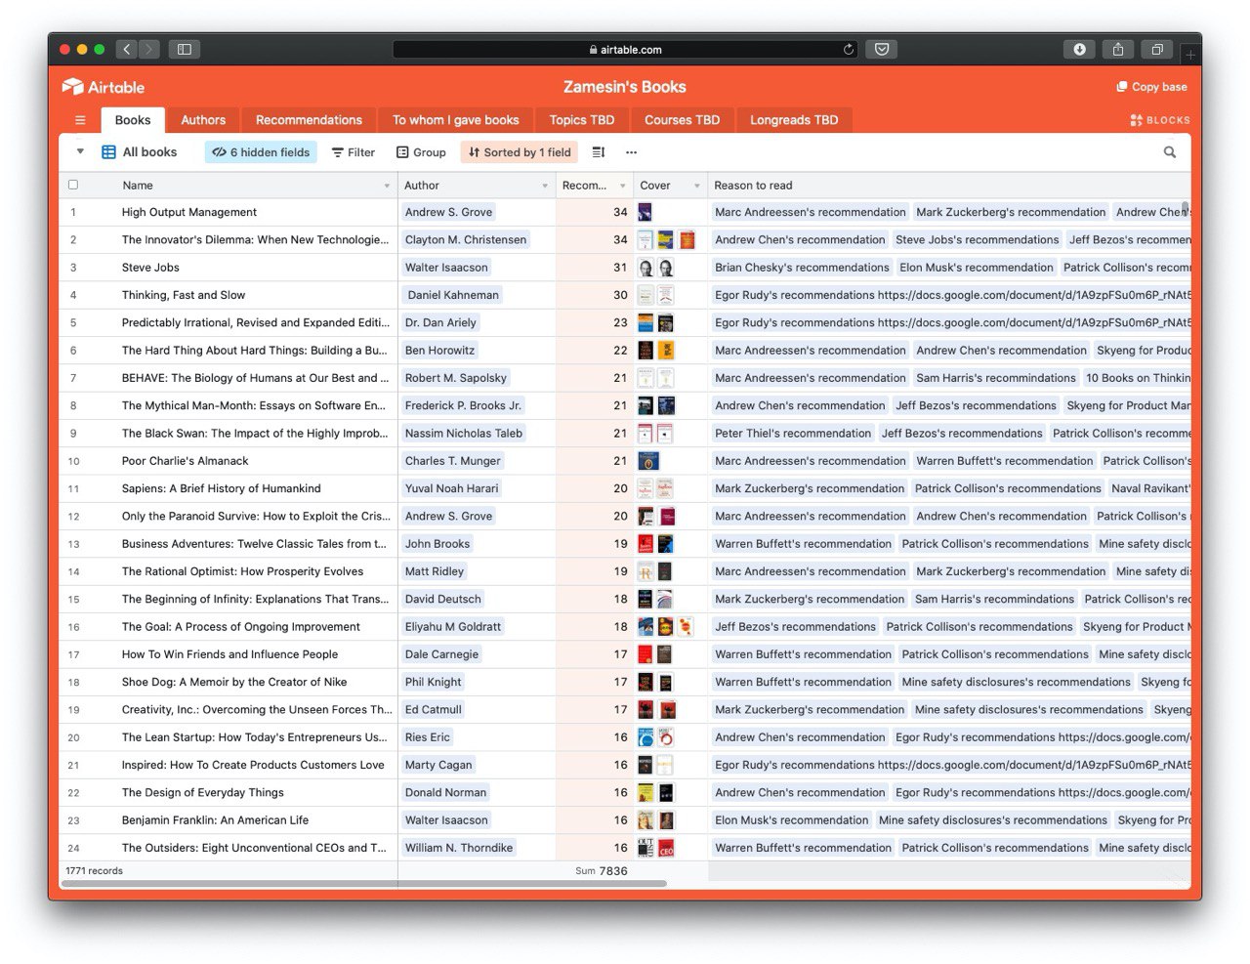The width and height of the screenshot is (1250, 964).
Task: Click 'Brian Chesky's recommendations' chip
Action: [x=802, y=268]
